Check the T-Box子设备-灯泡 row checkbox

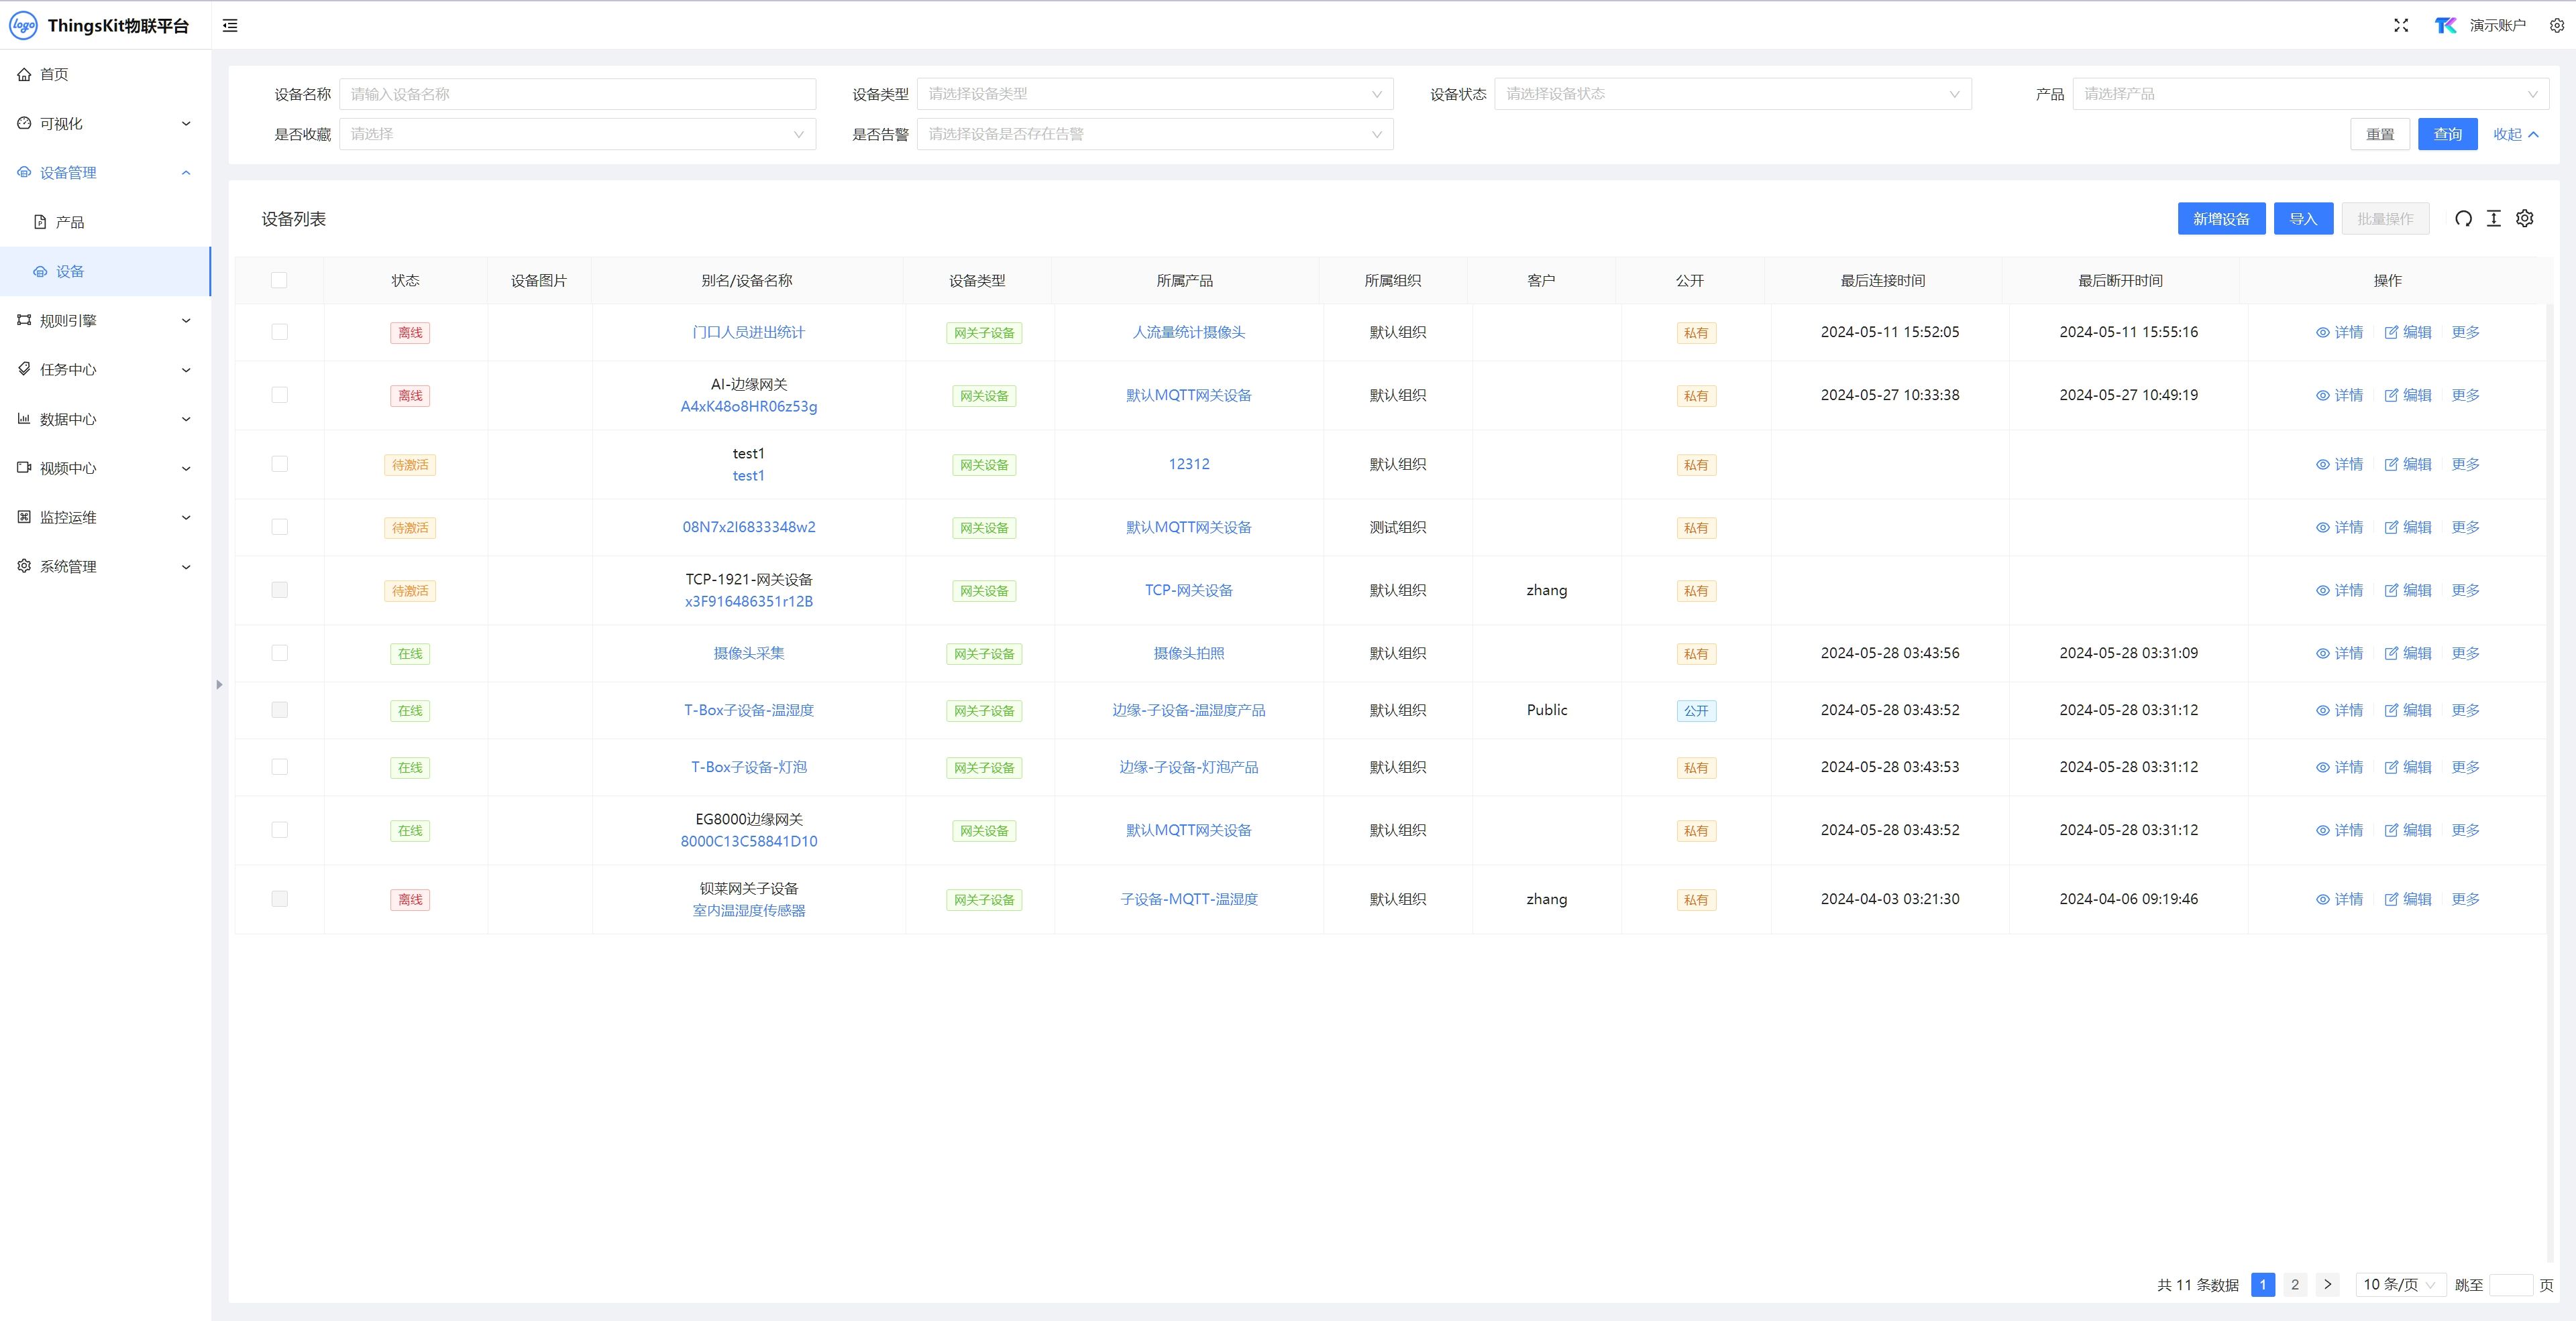click(x=279, y=767)
